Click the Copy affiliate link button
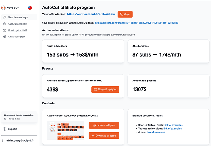The width and height of the screenshot is (211, 146). [x=125, y=14]
